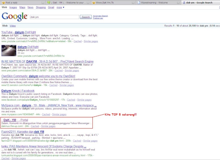220x160 pixels.
Task: Click 'Results 1 - 10 of about 20,100' text
Action: point(180,26)
